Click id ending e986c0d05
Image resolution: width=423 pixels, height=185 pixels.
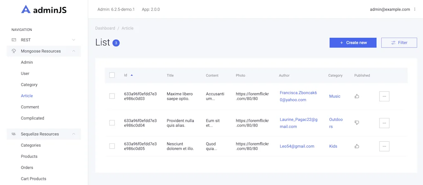pyautogui.click(x=140, y=146)
